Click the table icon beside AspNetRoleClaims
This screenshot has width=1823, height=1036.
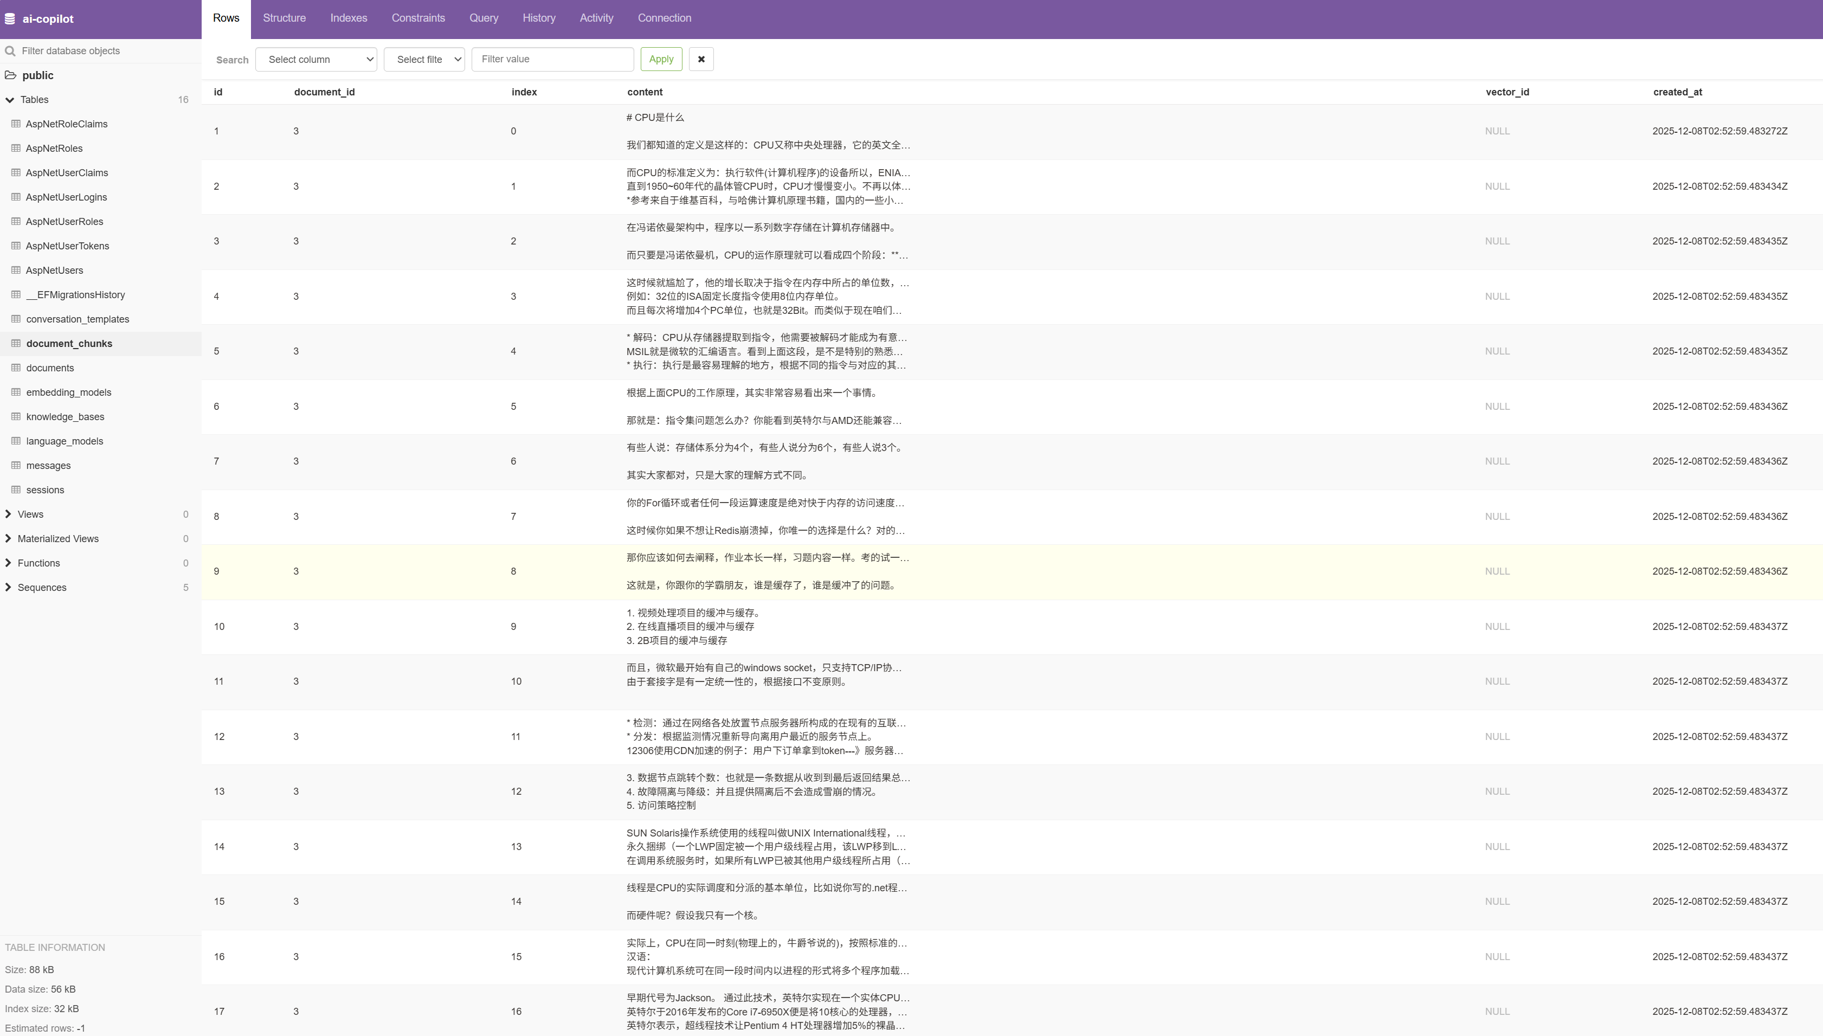point(16,124)
